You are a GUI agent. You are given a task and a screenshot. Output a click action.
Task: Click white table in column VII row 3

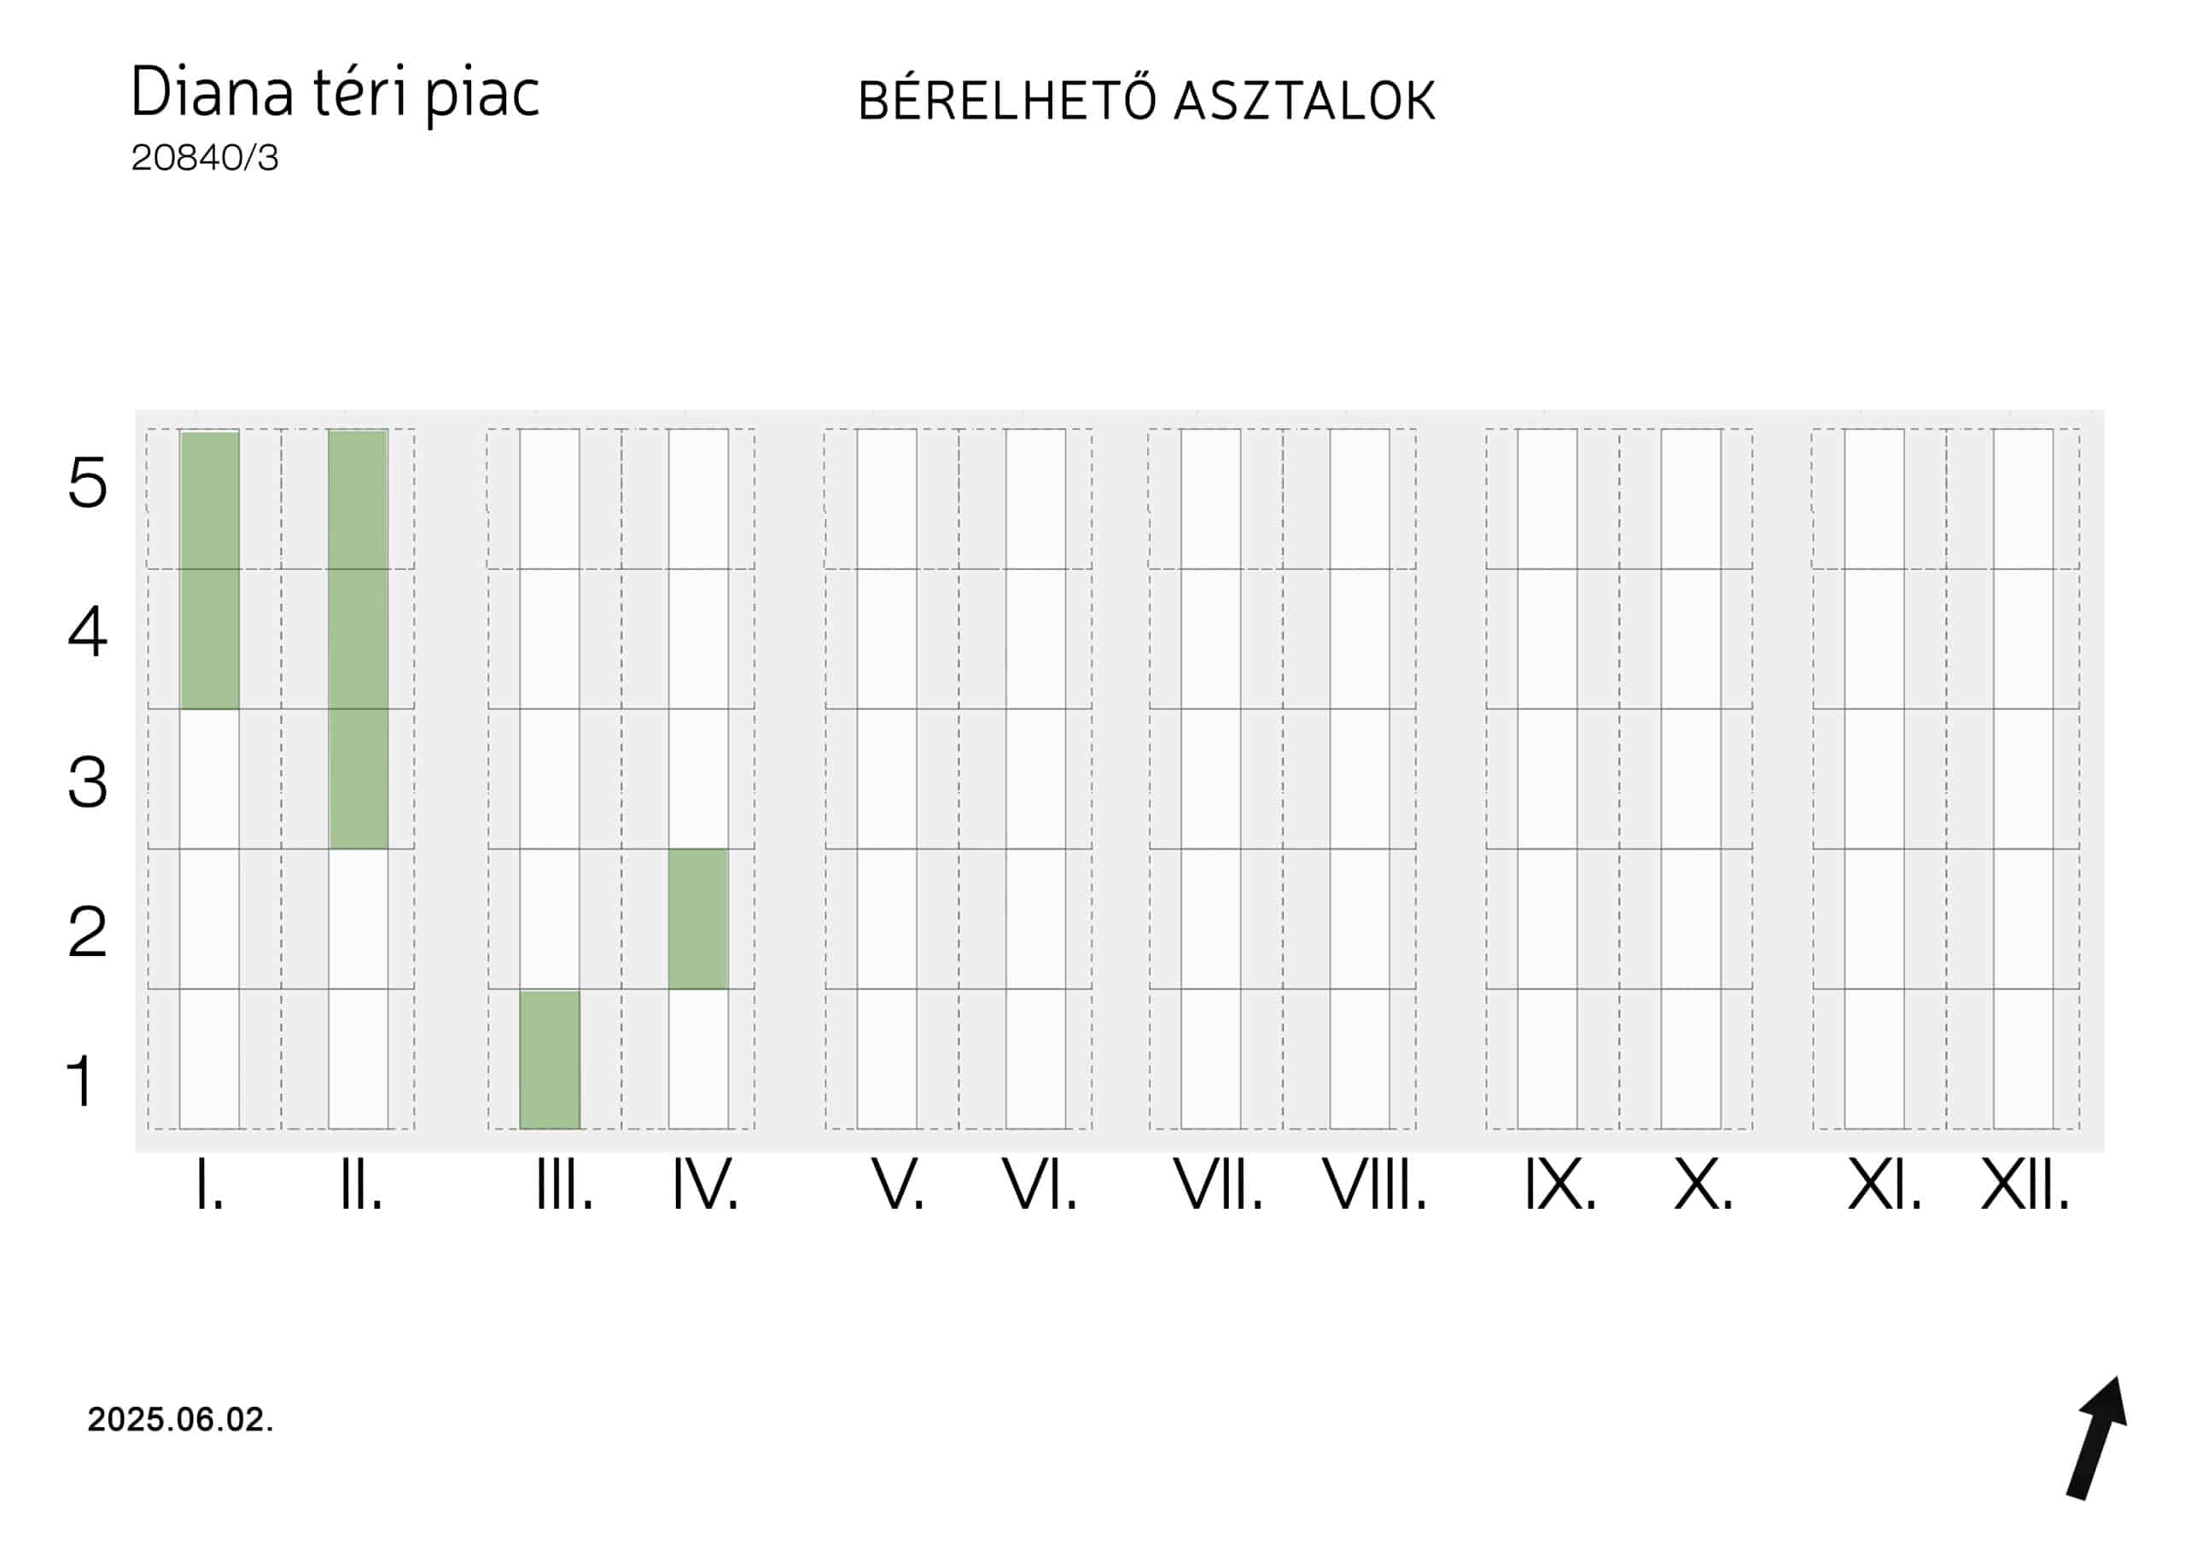pos(1211,778)
